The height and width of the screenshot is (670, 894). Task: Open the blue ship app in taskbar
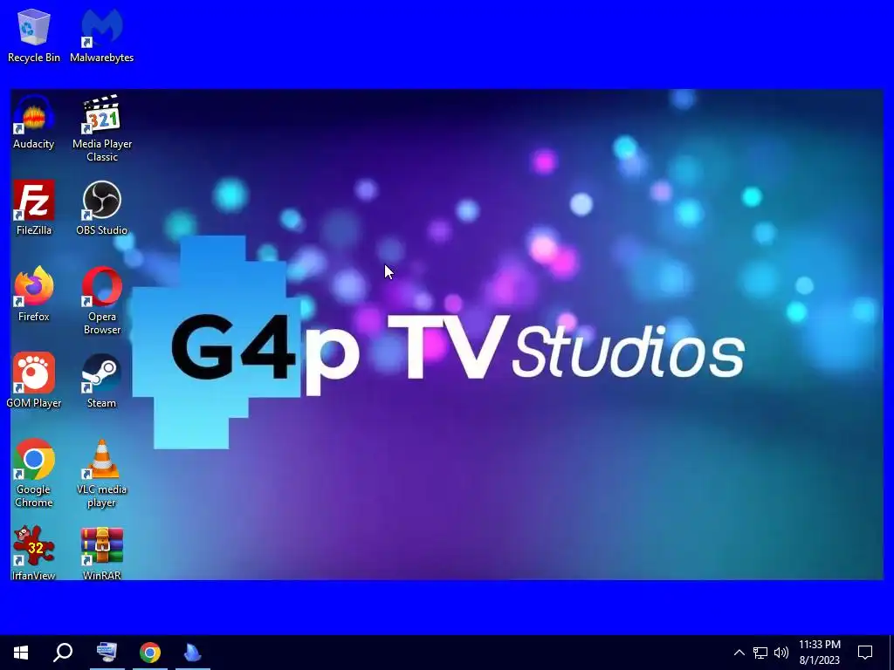[x=193, y=653]
